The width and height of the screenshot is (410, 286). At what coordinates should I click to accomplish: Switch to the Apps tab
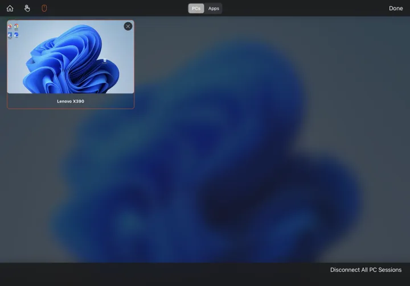pyautogui.click(x=214, y=9)
